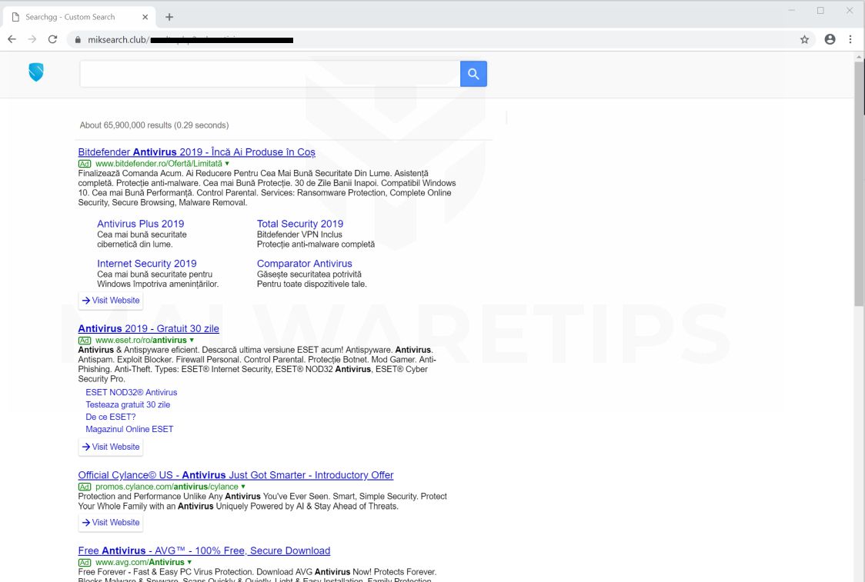Image resolution: width=865 pixels, height=582 pixels.
Task: Go back with the browser back arrow
Action: (12, 39)
